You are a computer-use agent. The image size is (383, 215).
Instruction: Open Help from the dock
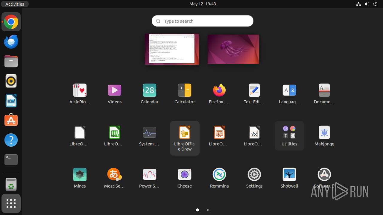11,140
